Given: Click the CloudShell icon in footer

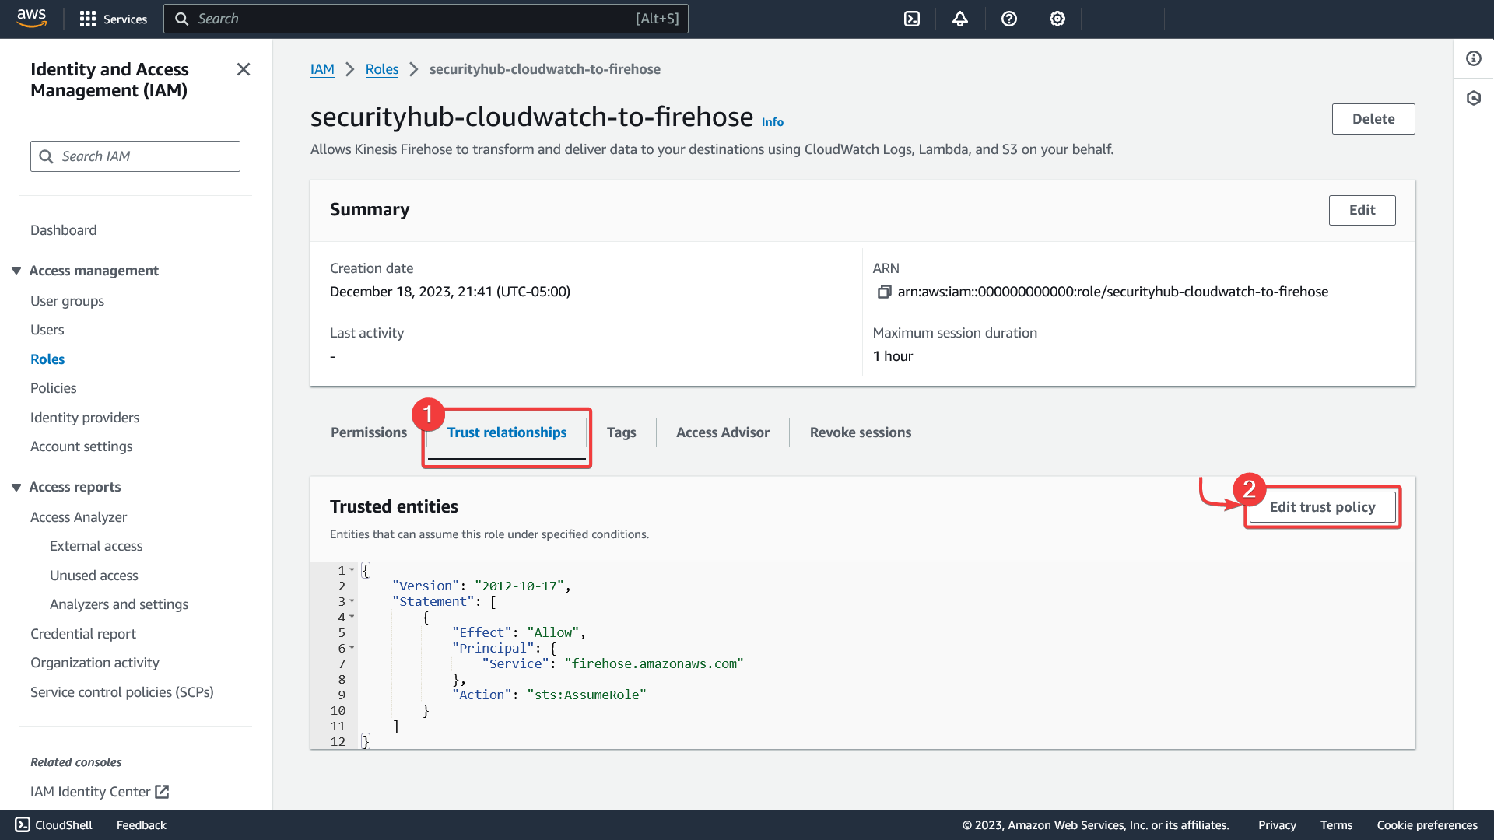Looking at the screenshot, I should 23,825.
